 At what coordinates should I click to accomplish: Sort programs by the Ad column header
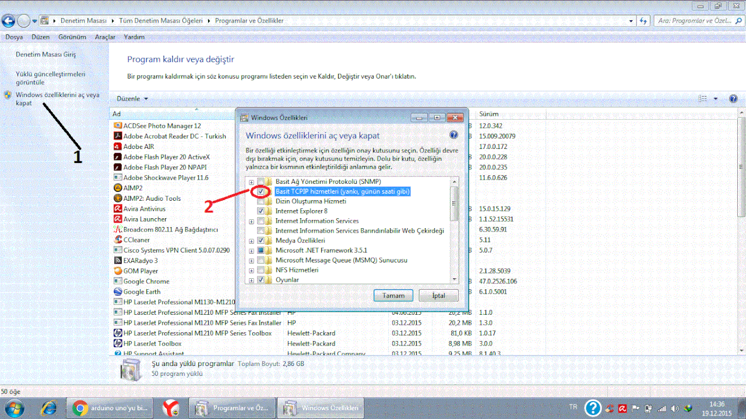(x=197, y=114)
